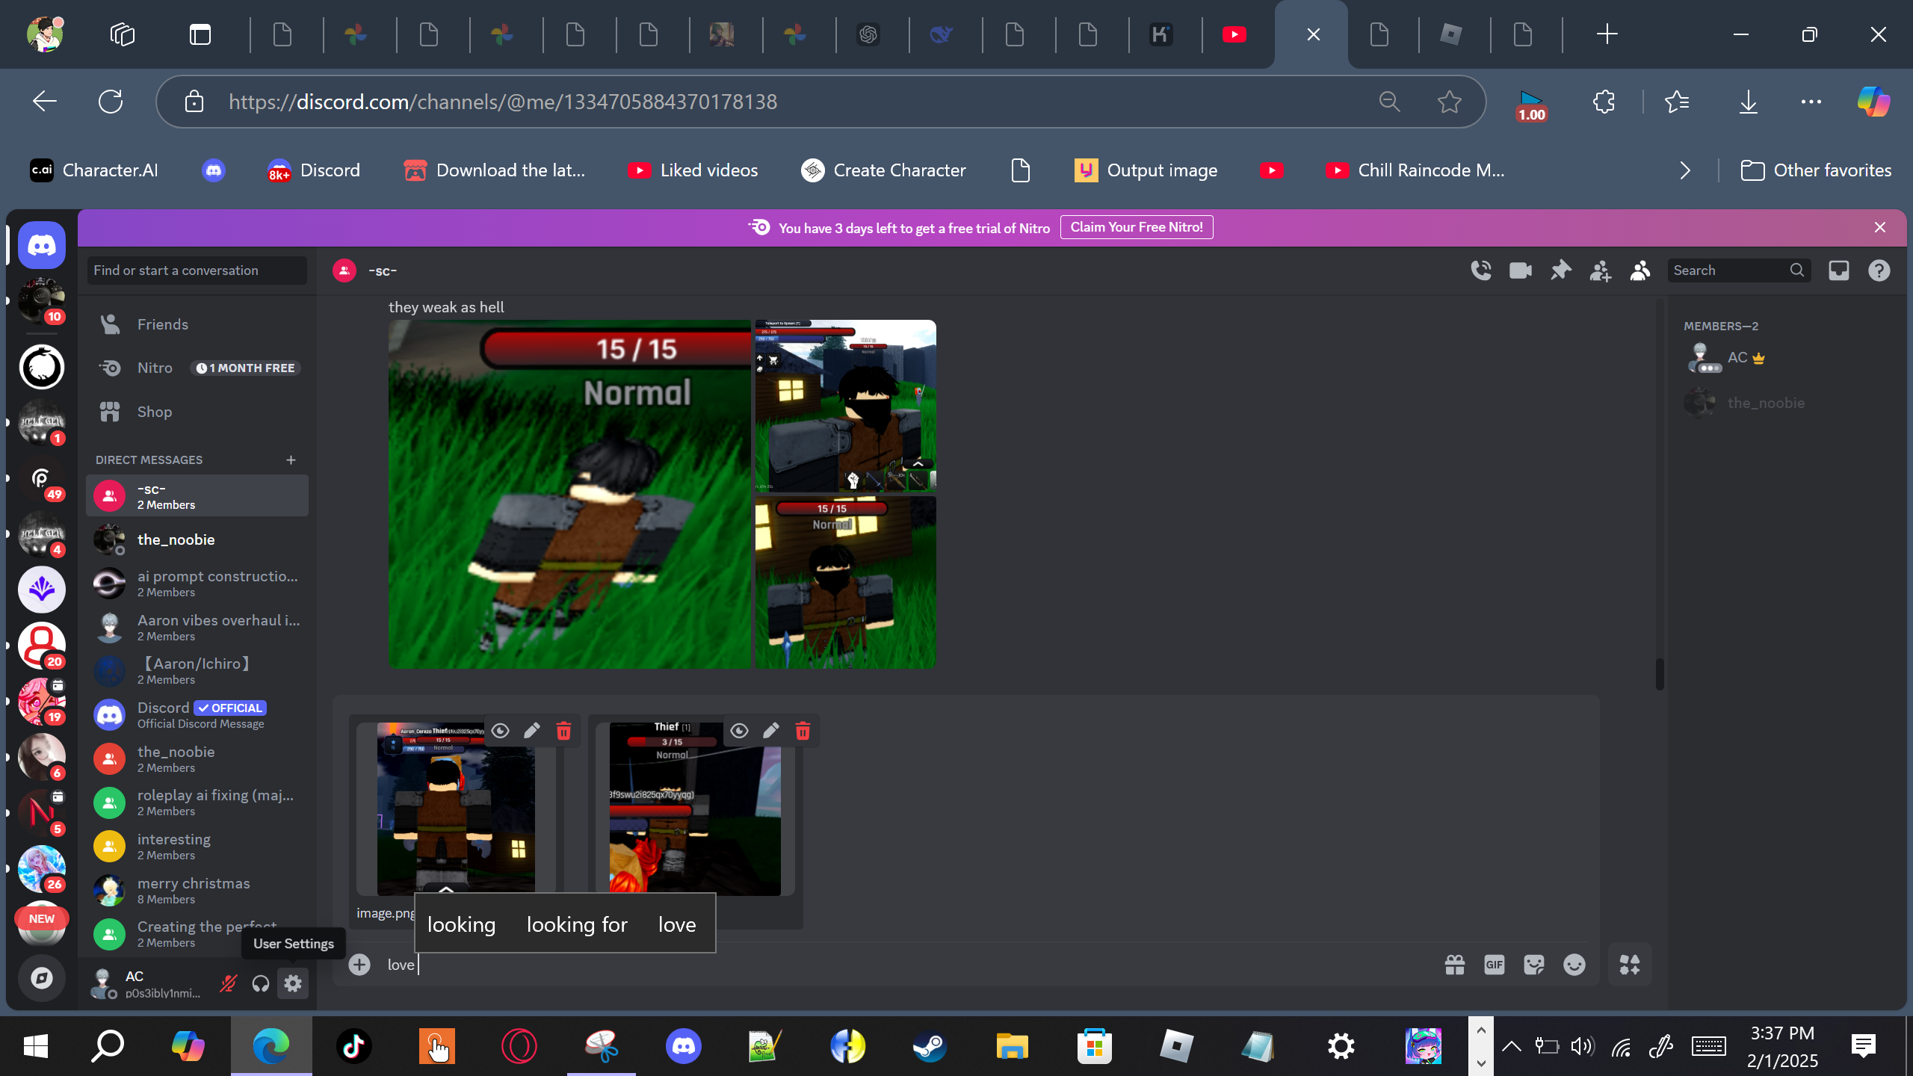
Task: Hide the member list panel
Action: pos(1640,270)
